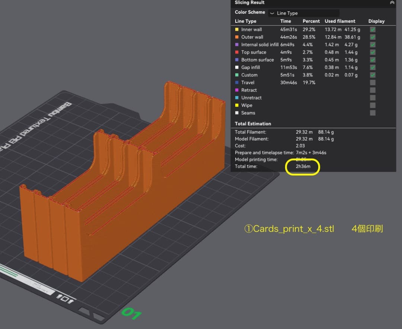
Task: Toggle the Custom line type checkbox
Action: tap(373, 75)
